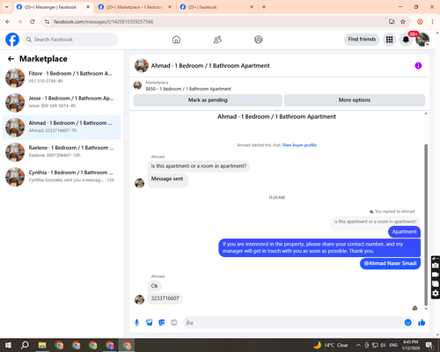Open the ENG language indicator

pyautogui.click(x=393, y=345)
